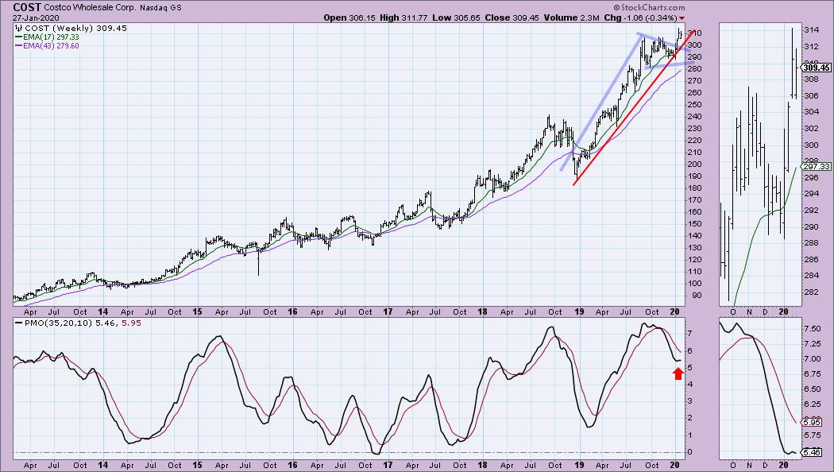Click the 6.25 label on PMO zoom axis

tap(813, 404)
